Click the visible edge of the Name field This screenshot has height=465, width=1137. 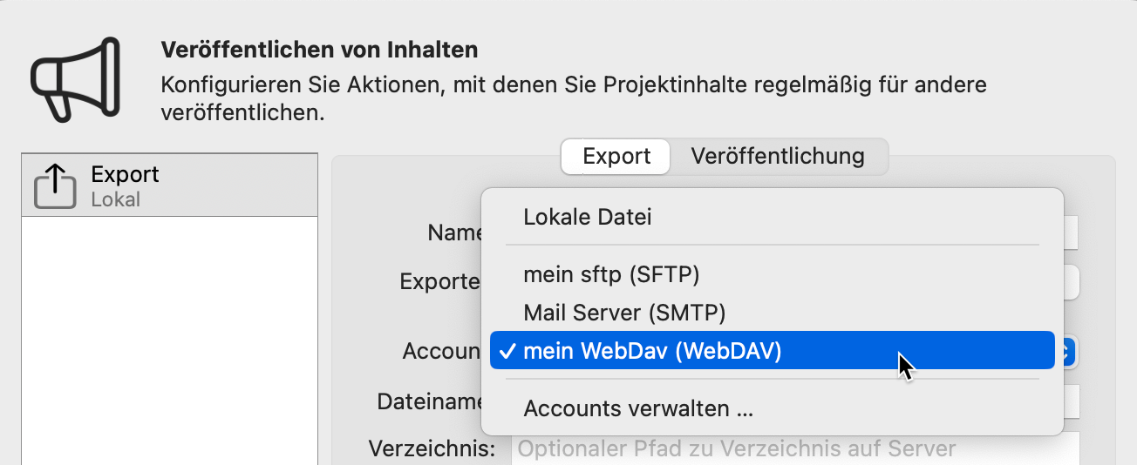1072,233
